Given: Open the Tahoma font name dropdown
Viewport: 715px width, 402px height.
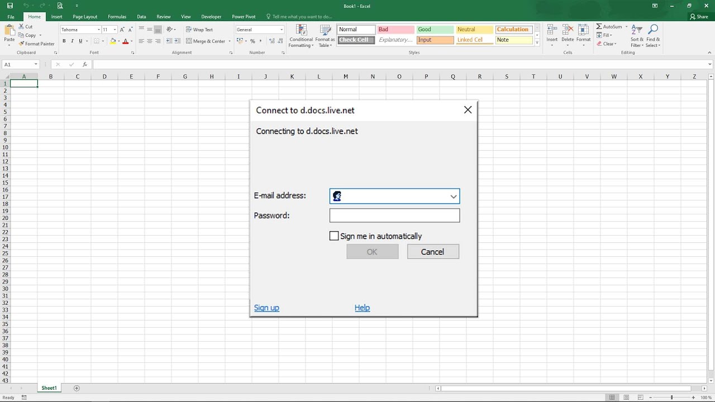Looking at the screenshot, I should click(99, 30).
